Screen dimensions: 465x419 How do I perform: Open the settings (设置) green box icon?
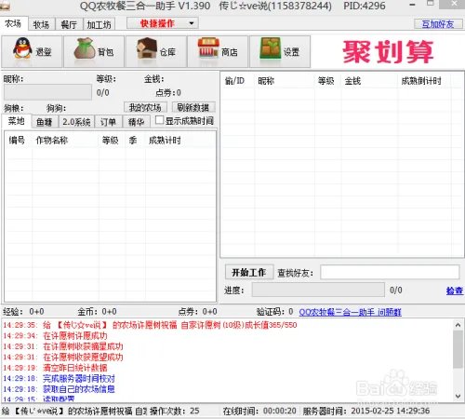(280, 51)
